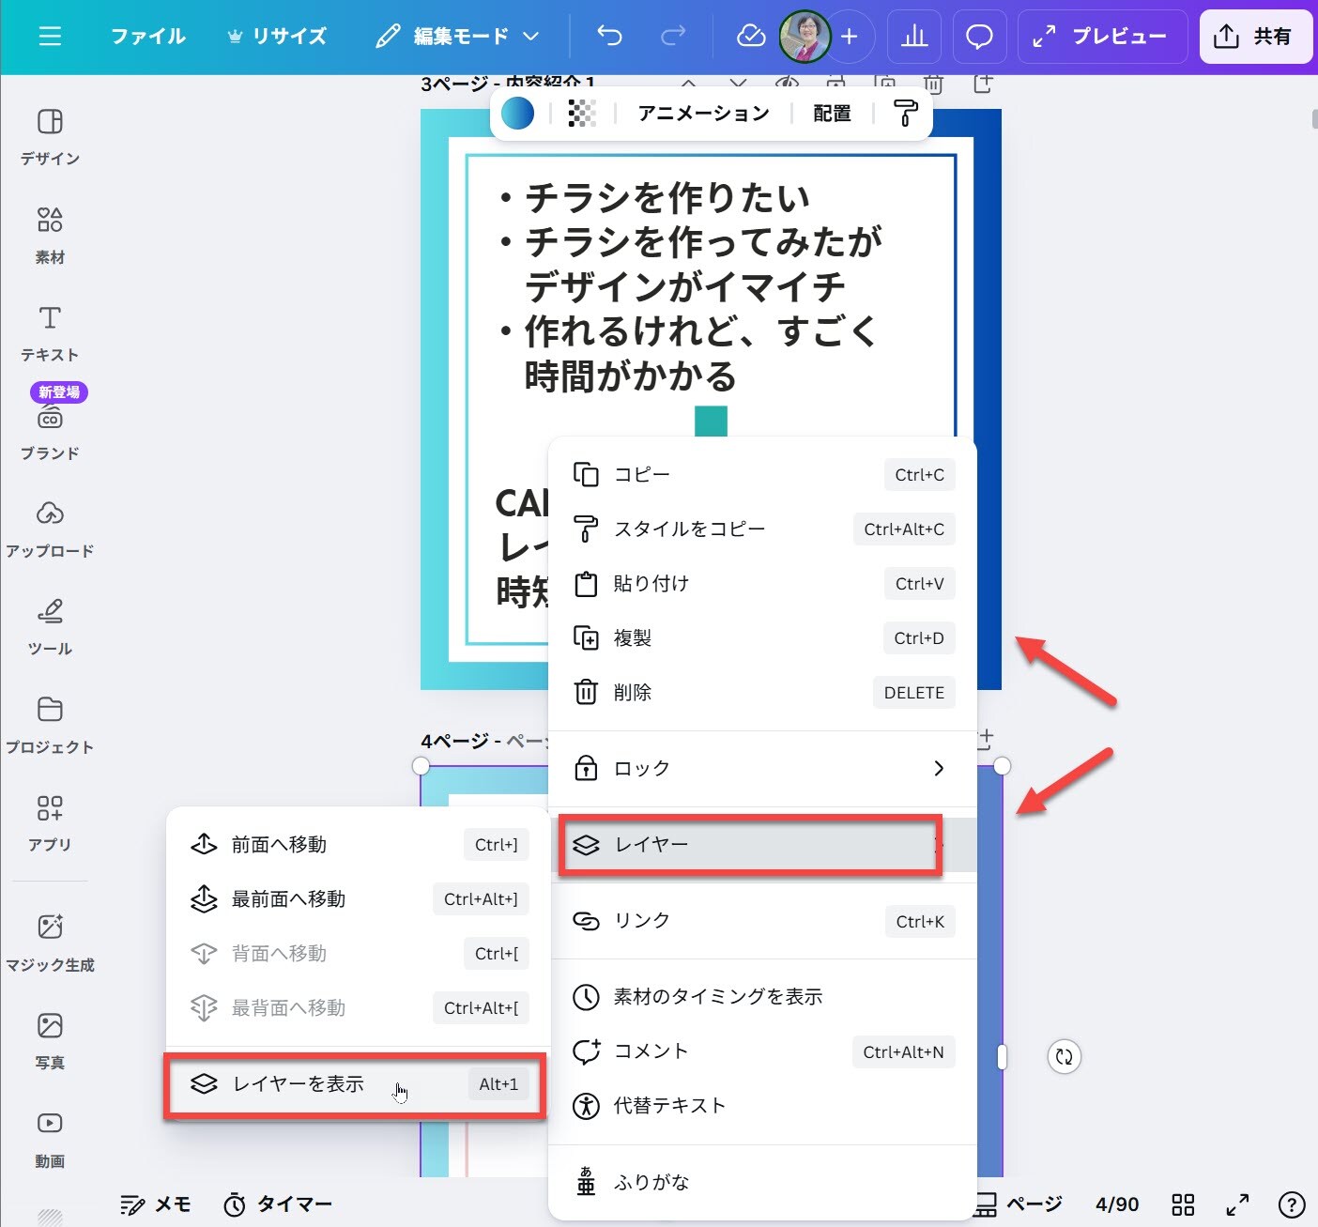Toggle the grid view in bottom bar
The height and width of the screenshot is (1227, 1318).
1183,1204
